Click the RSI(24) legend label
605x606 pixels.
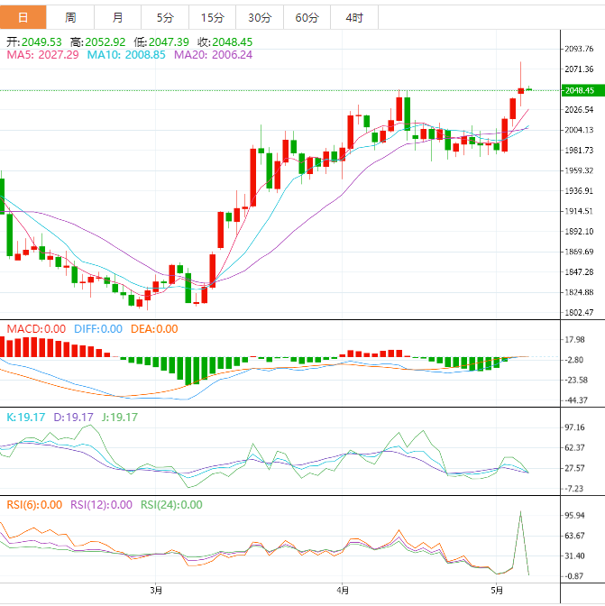[170, 505]
